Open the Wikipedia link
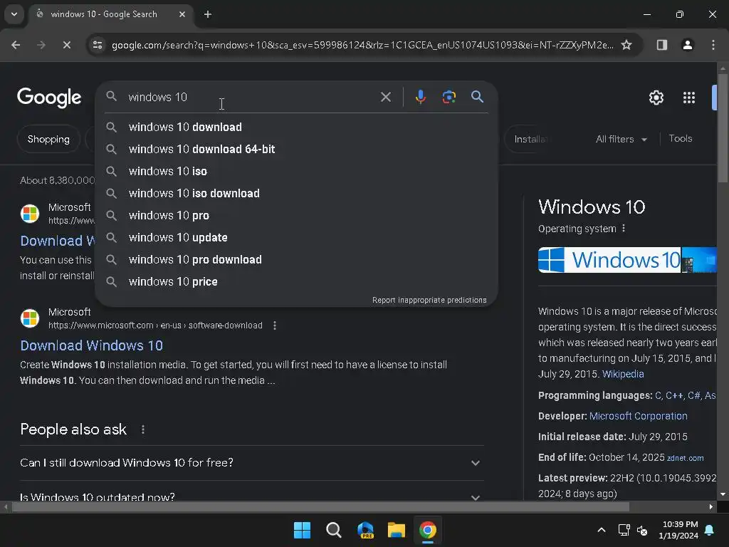This screenshot has width=729, height=547. click(623, 374)
